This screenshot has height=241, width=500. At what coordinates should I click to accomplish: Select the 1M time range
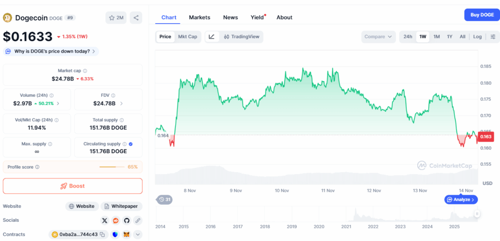tap(436, 37)
